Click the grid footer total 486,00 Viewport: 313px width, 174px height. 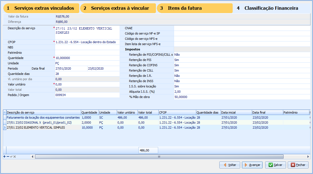click(148, 150)
